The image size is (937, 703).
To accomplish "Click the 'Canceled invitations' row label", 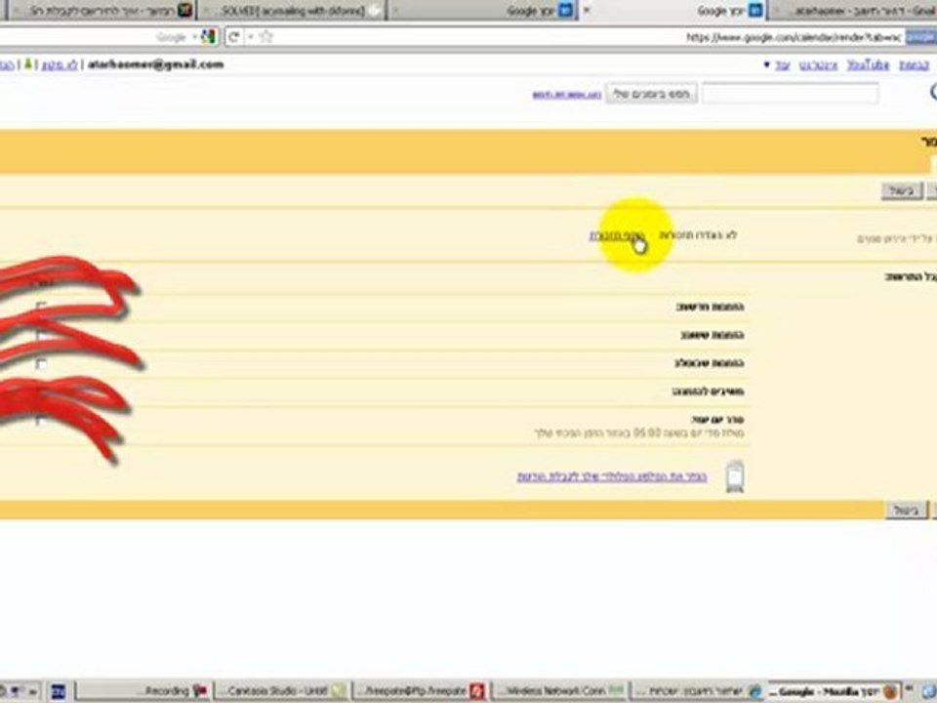I will pyautogui.click(x=710, y=363).
